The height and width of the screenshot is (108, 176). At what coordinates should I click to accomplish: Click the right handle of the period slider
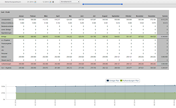(122, 4)
